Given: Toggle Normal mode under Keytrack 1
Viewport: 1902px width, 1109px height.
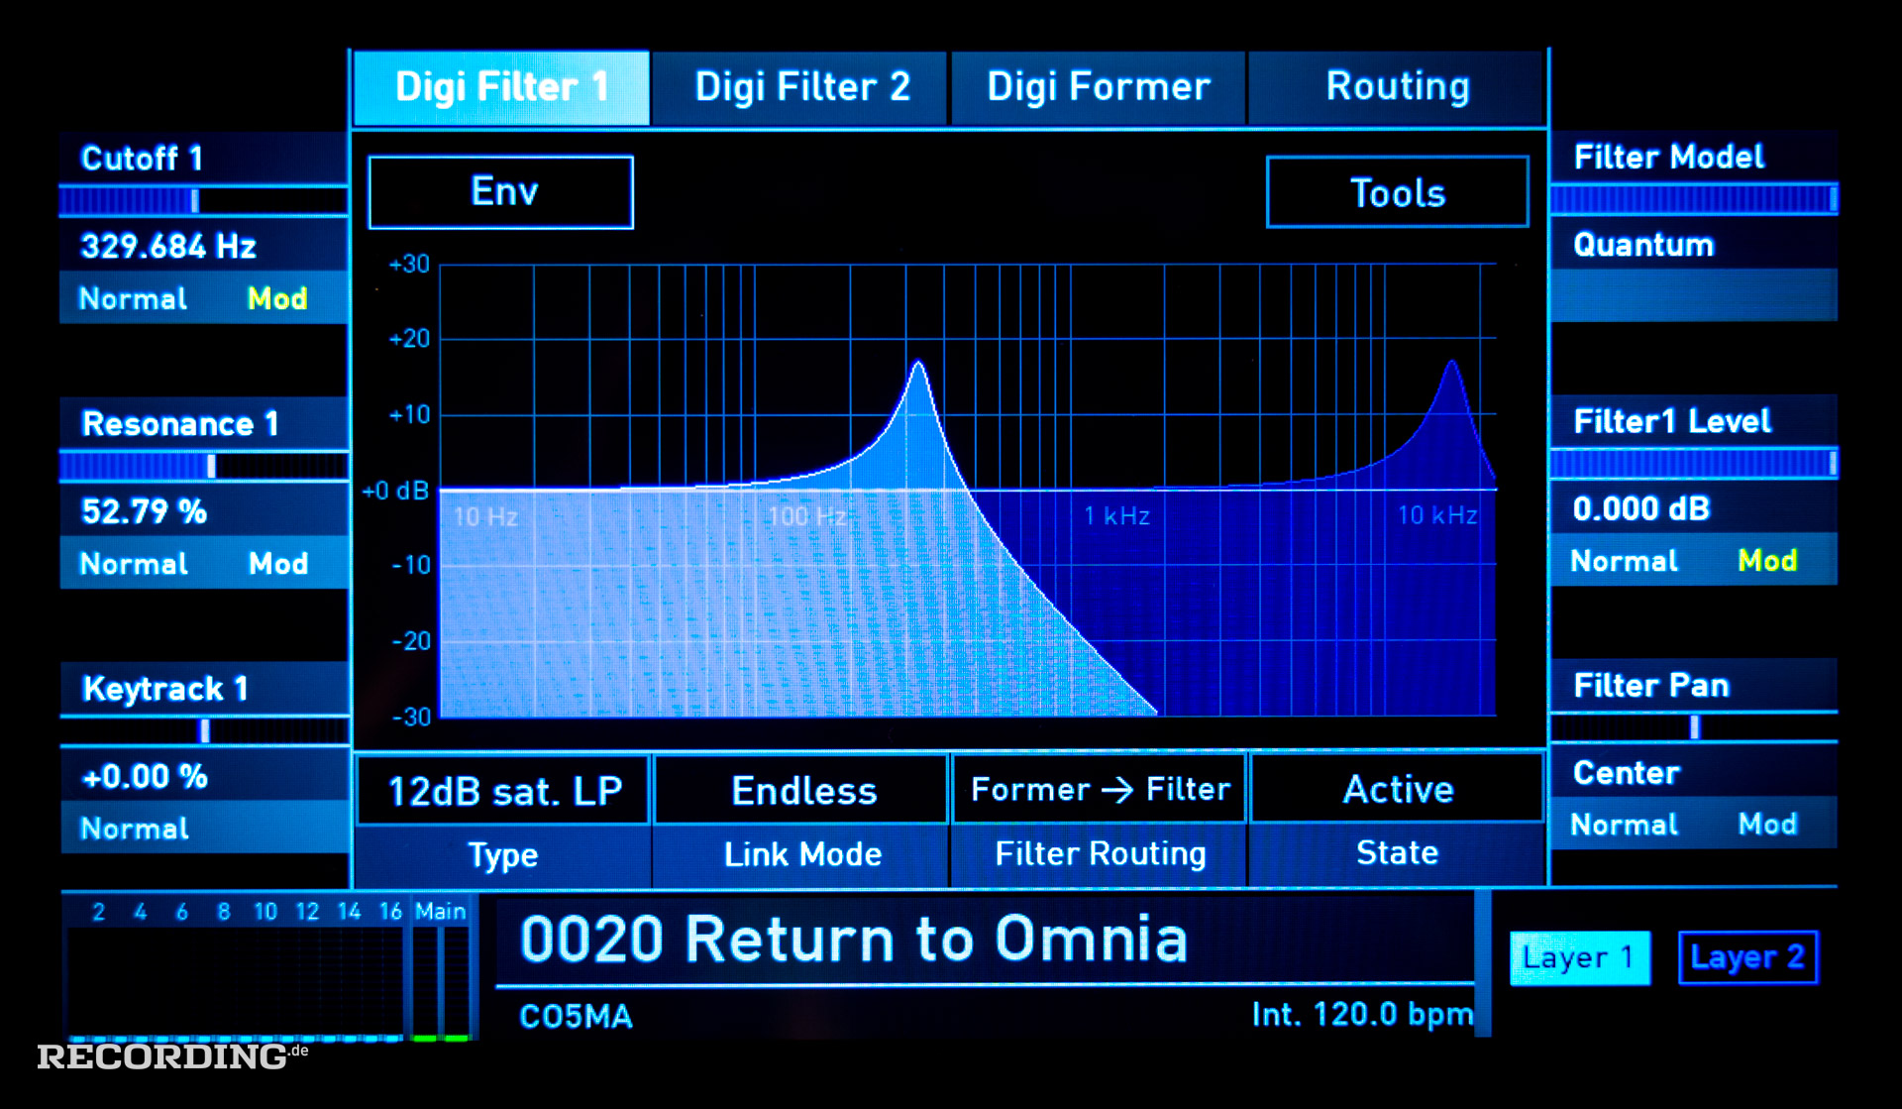Looking at the screenshot, I should [134, 828].
